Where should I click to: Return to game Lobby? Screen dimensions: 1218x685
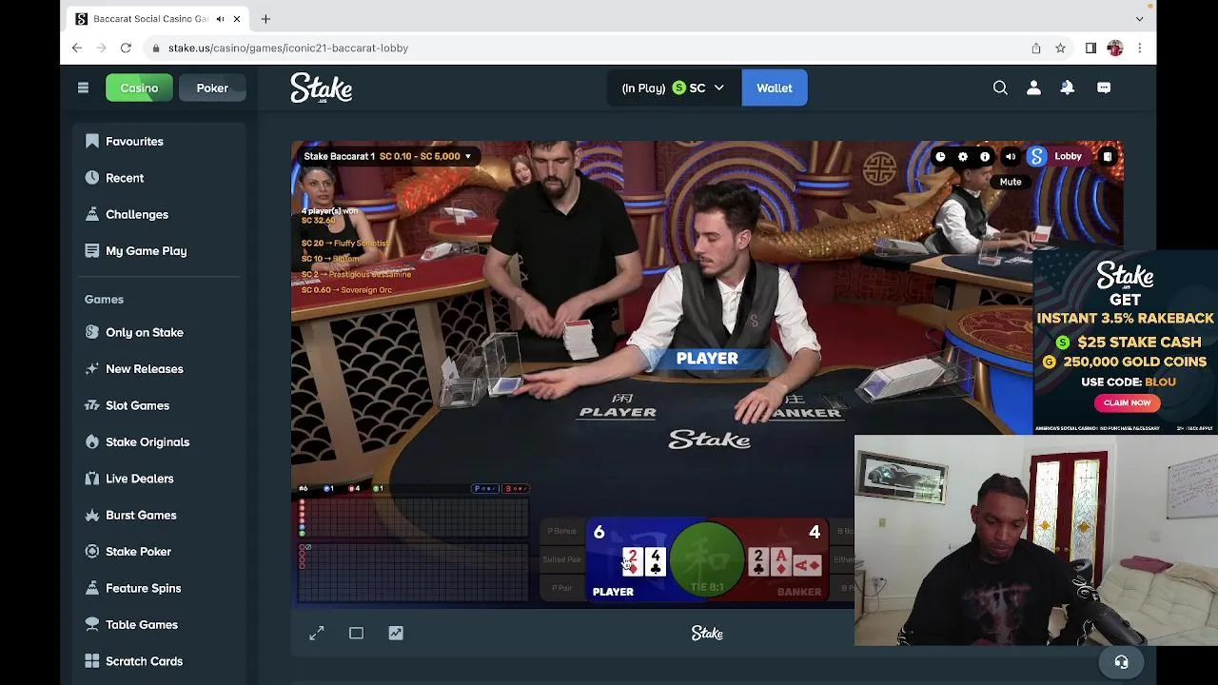[x=1068, y=156]
